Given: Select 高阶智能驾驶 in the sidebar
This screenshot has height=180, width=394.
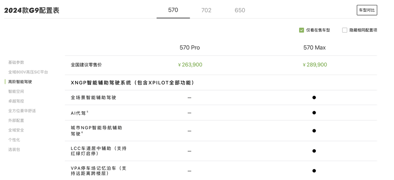Looking at the screenshot, I should coord(20,82).
